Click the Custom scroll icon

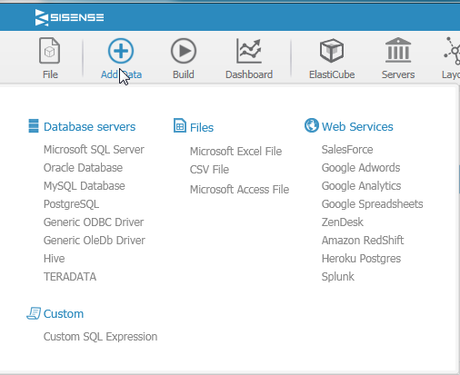(34, 313)
